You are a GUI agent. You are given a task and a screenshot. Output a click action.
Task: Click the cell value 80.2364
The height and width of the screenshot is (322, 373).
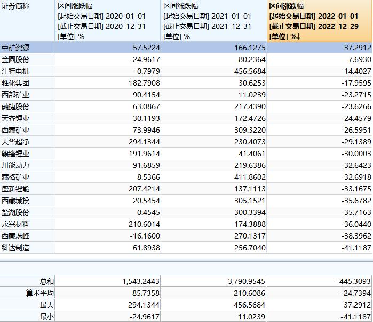pos(252,59)
